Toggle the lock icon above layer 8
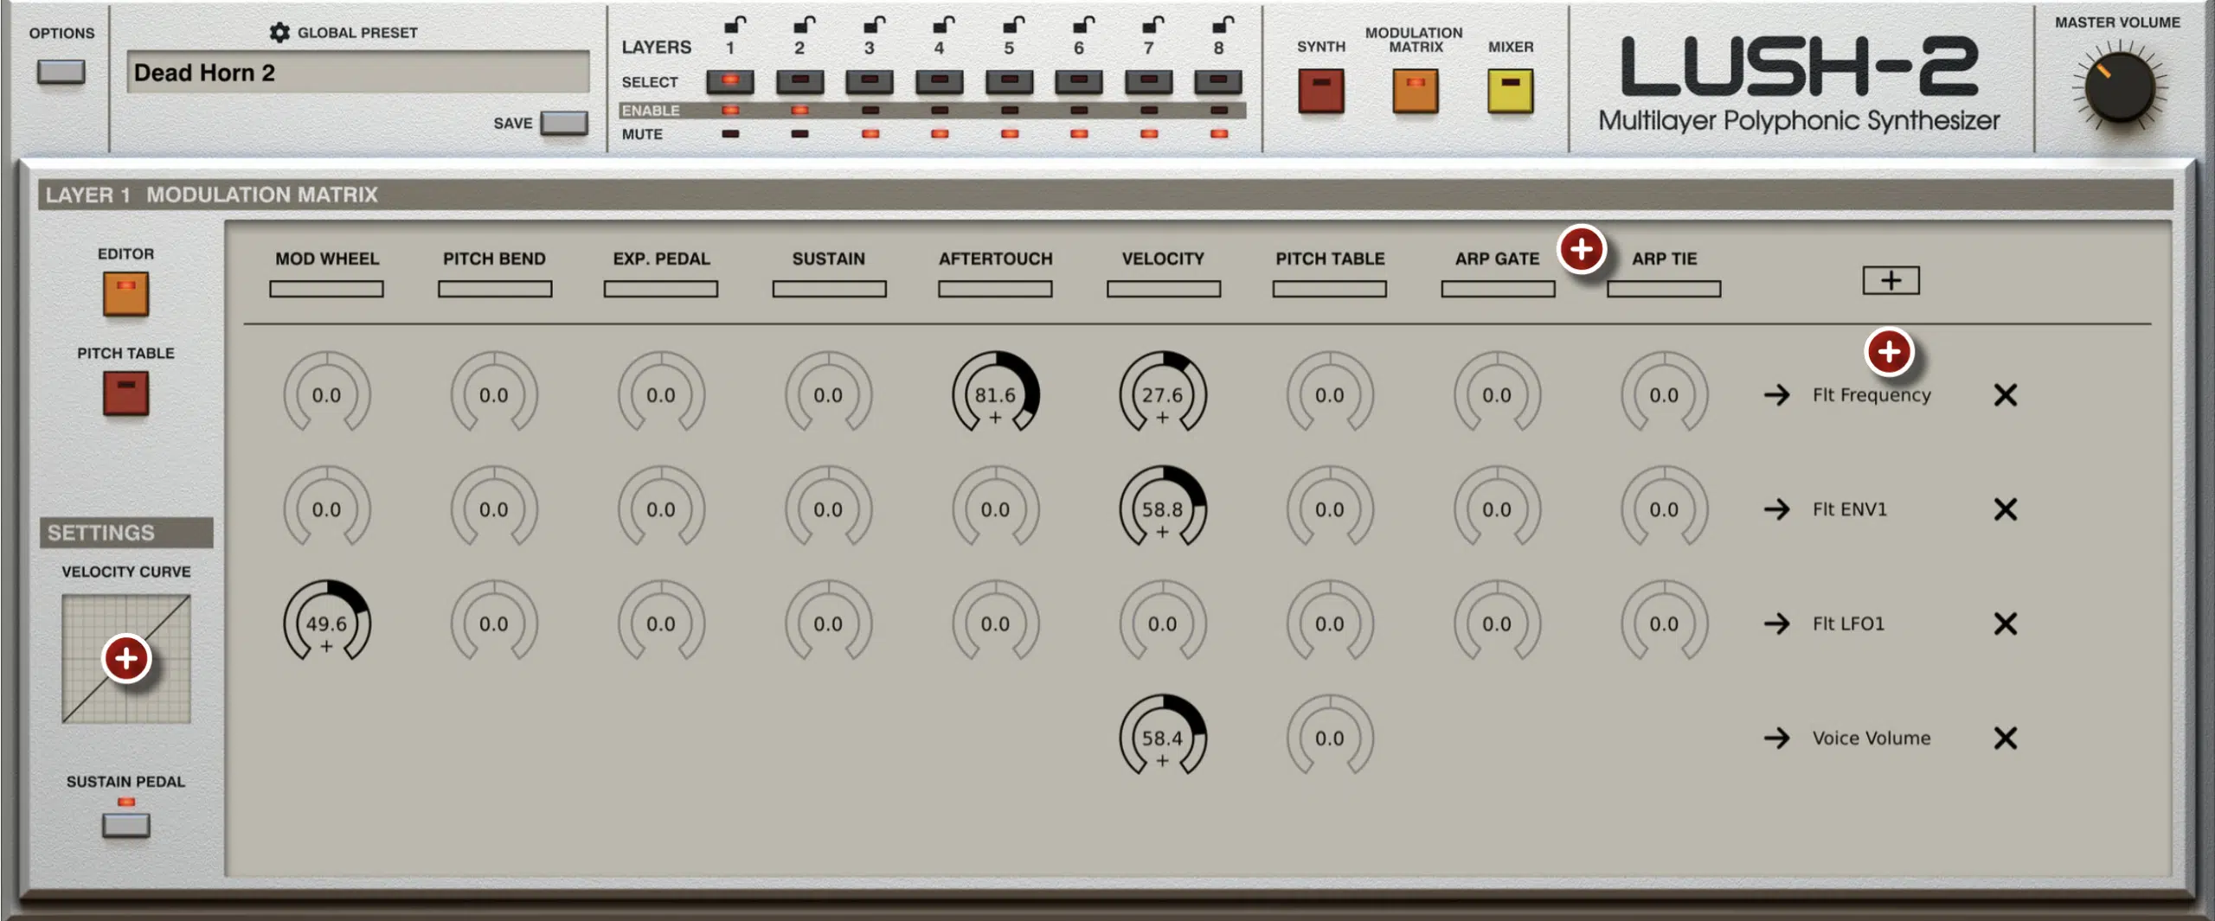 [1223, 23]
